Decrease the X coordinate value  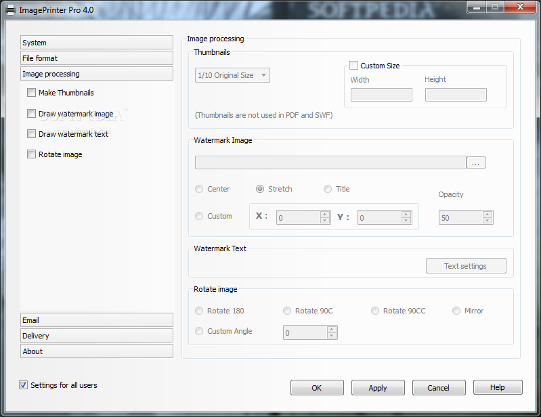[x=325, y=221]
